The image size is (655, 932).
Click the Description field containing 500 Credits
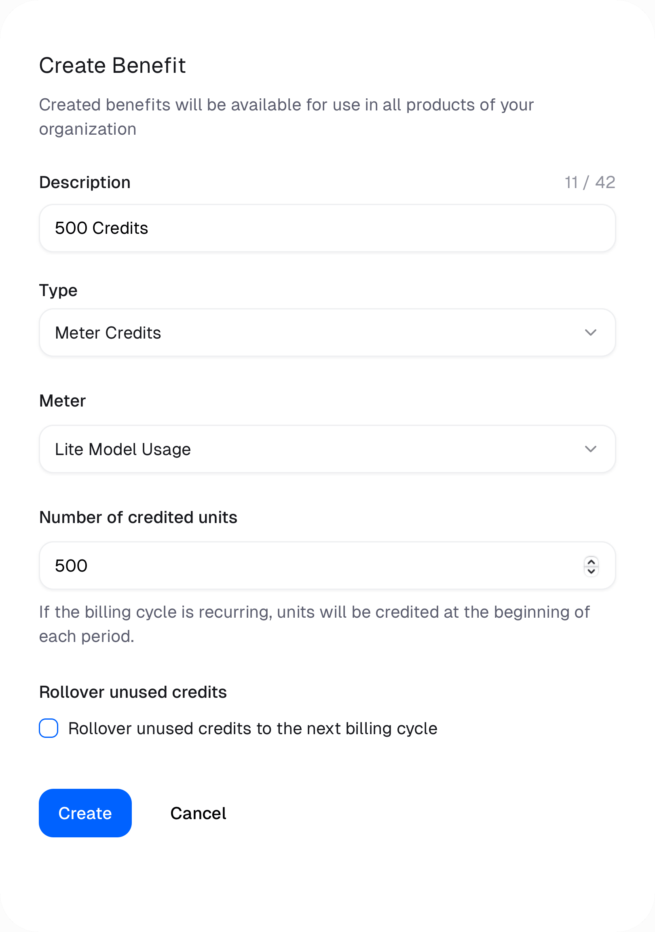tap(327, 228)
